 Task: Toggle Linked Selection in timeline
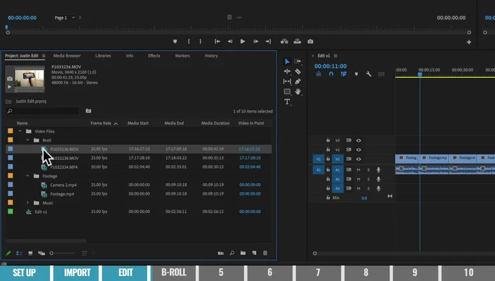(x=344, y=74)
